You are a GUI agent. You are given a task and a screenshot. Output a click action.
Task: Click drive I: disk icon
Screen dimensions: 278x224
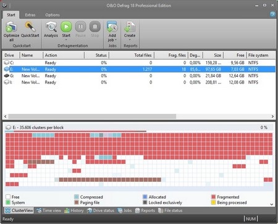[7, 82]
